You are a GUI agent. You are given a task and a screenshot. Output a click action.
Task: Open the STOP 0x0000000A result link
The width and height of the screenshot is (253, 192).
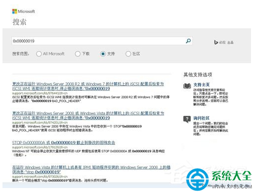tap(64, 142)
